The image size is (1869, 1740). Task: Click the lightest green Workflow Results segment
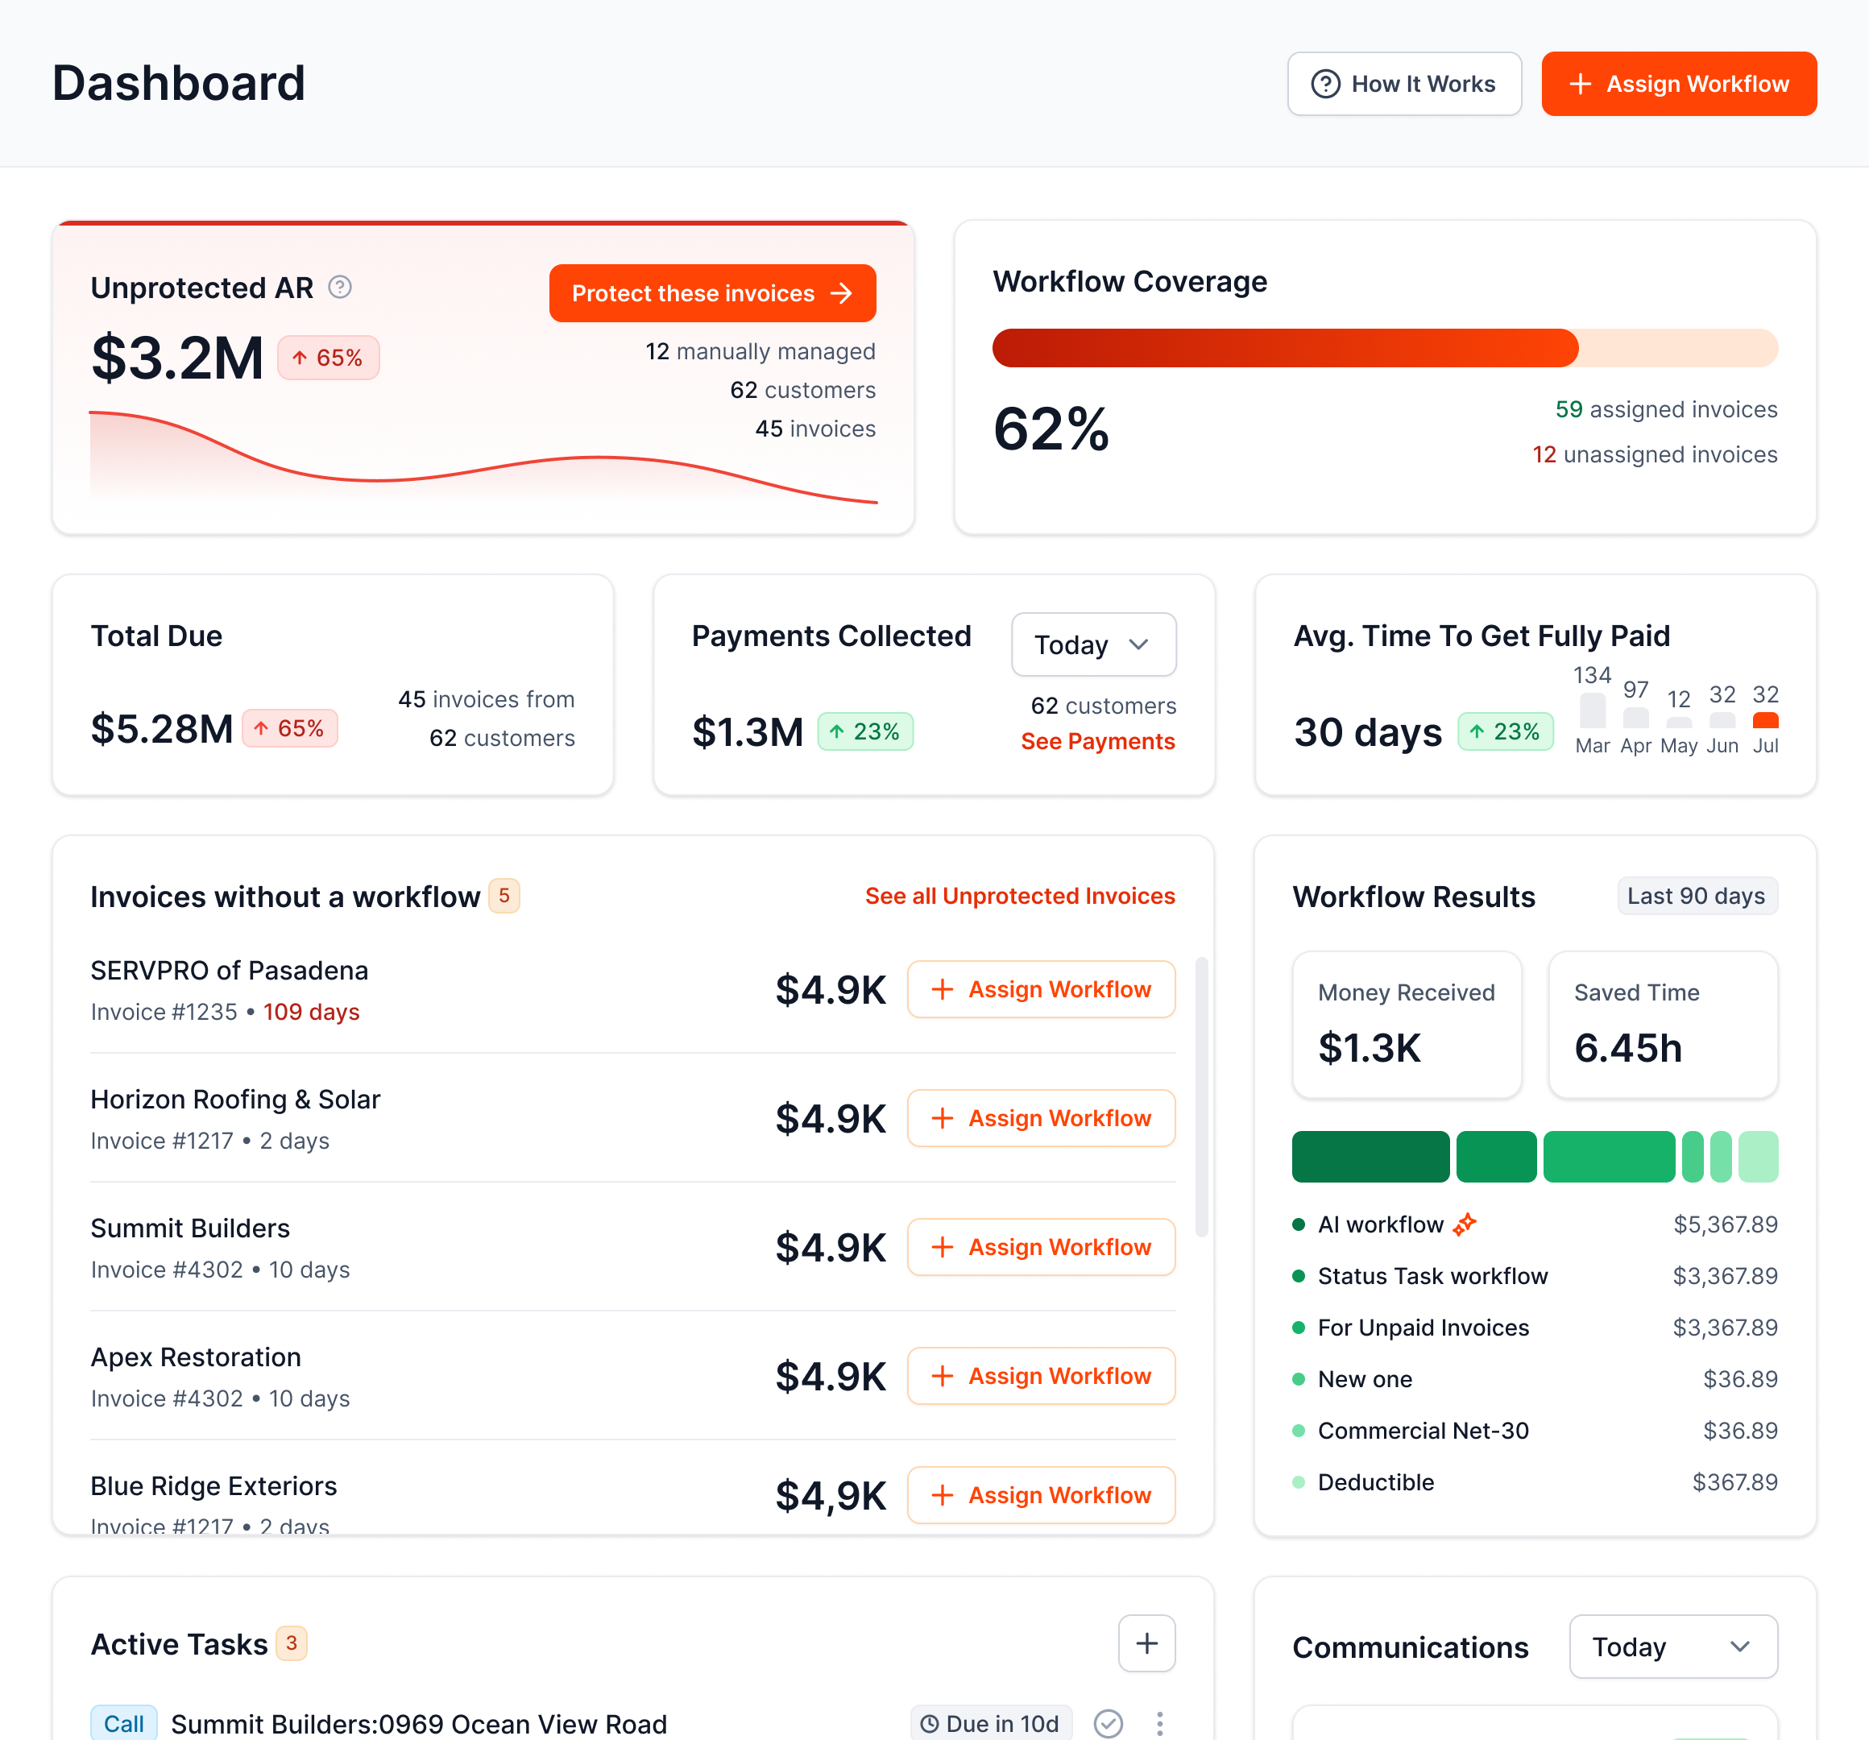coord(1758,1156)
